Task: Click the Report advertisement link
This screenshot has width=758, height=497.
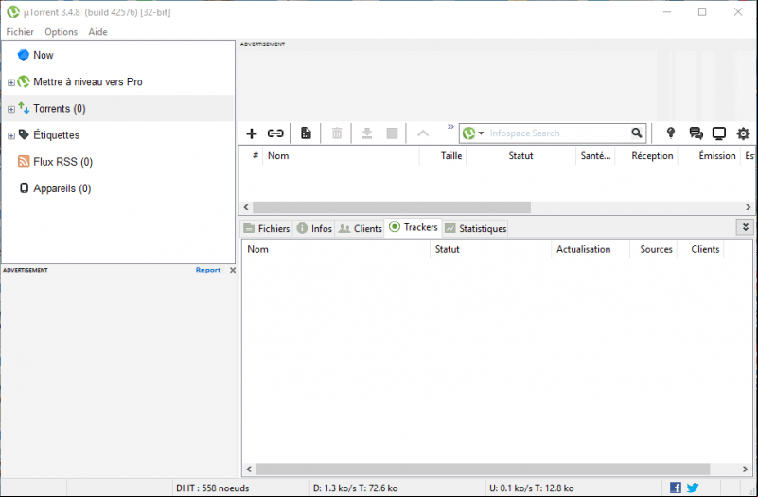Action: [208, 270]
